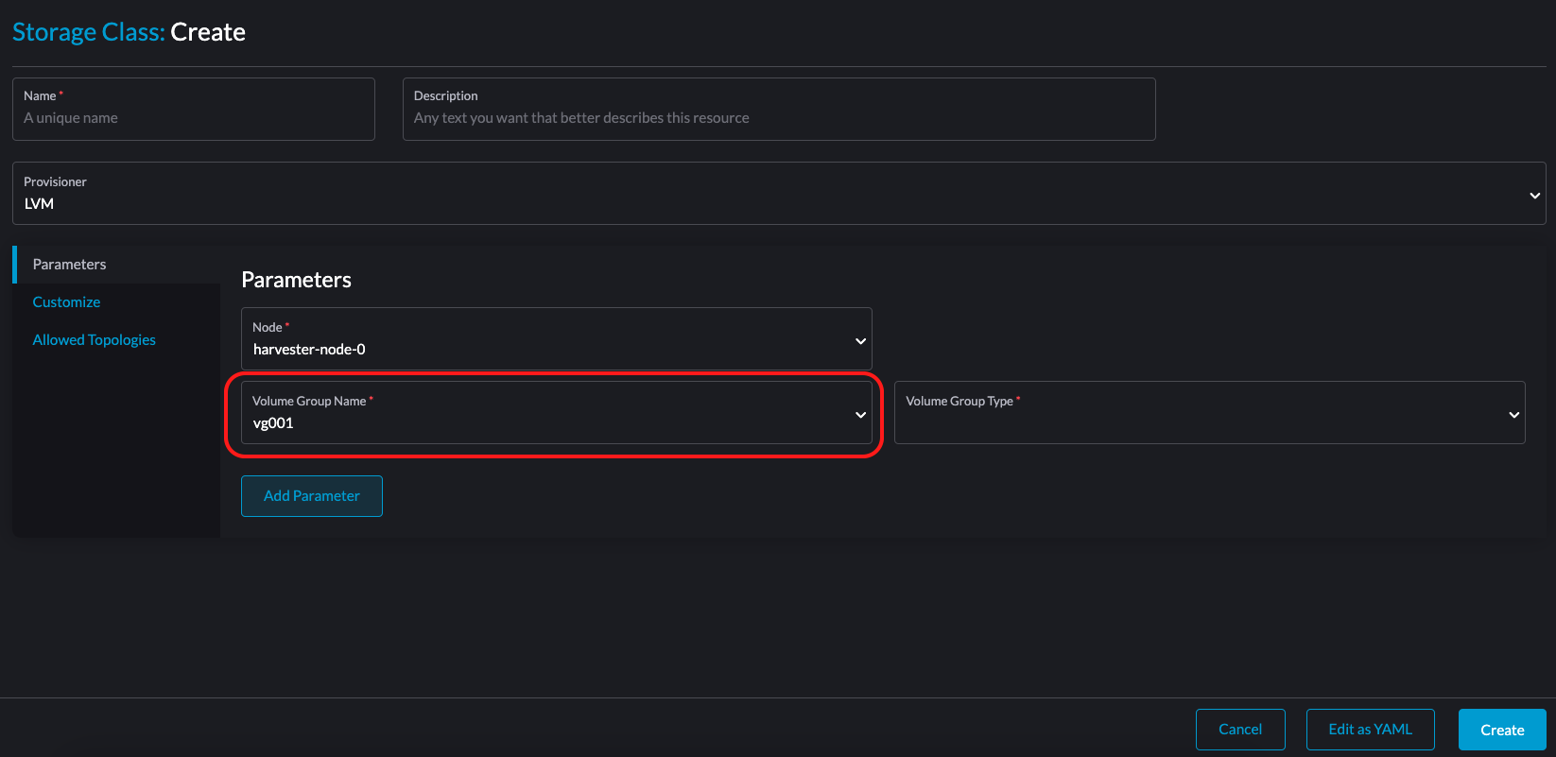Image resolution: width=1556 pixels, height=757 pixels.
Task: Click the Storage Class breadcrumb link
Action: pyautogui.click(x=88, y=31)
